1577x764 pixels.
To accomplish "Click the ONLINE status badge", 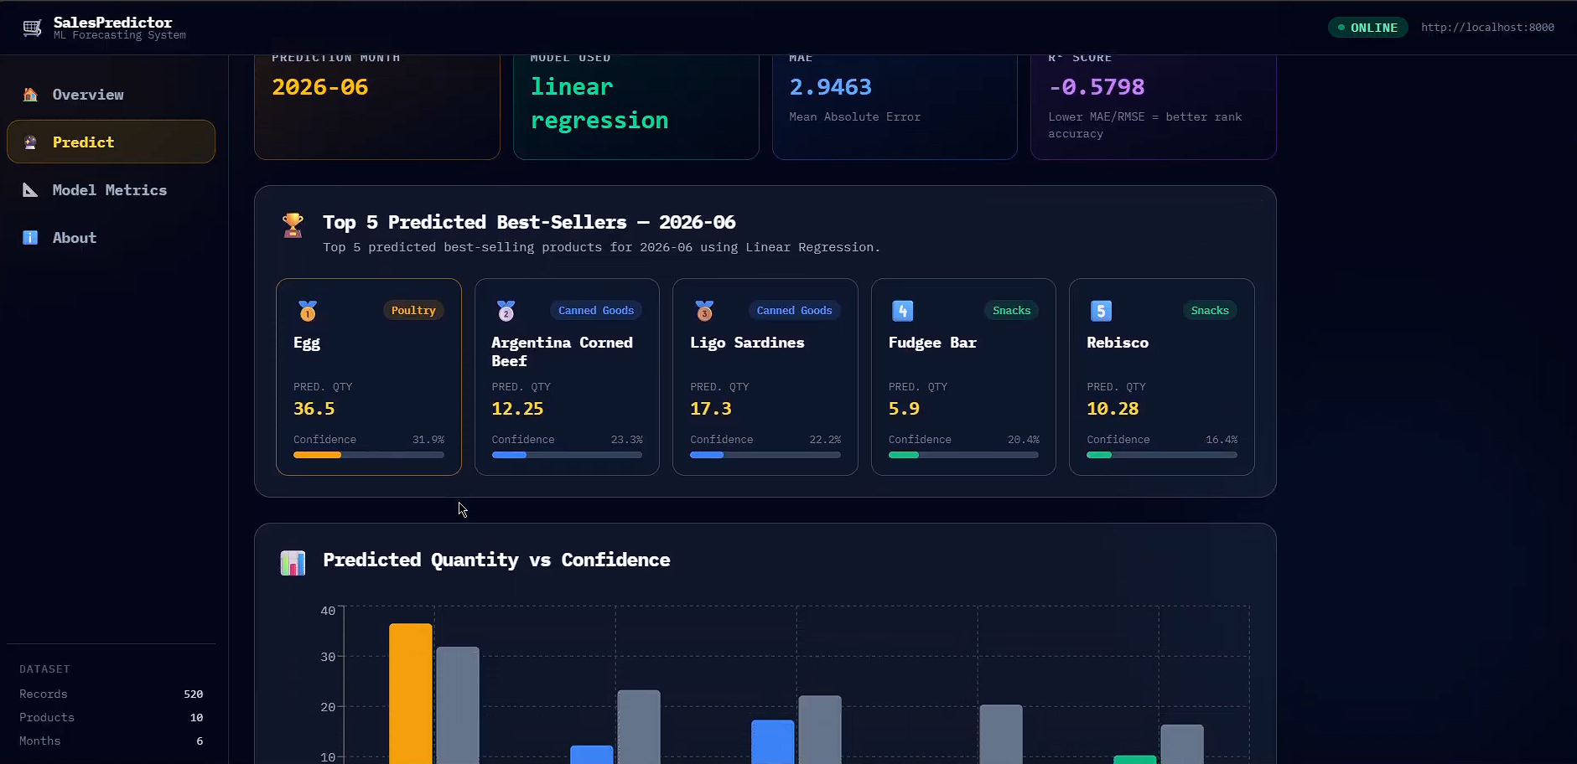I will (1367, 28).
